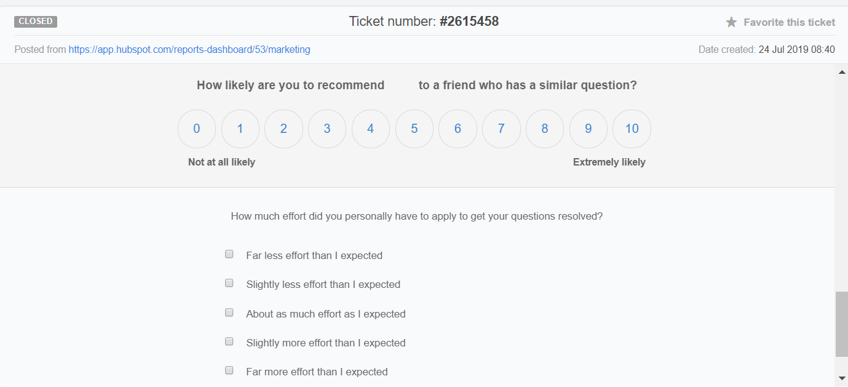This screenshot has width=848, height=387.
Task: Check "Slightly less effort than I expected"
Action: coord(229,283)
